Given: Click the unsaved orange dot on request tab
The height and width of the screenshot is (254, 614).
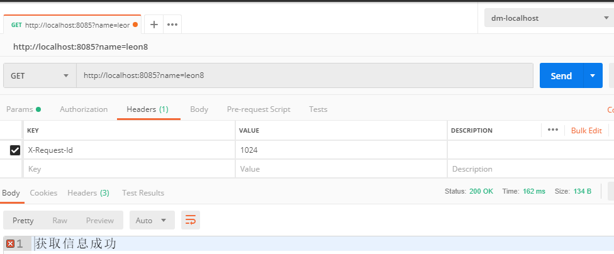Looking at the screenshot, I should point(135,25).
